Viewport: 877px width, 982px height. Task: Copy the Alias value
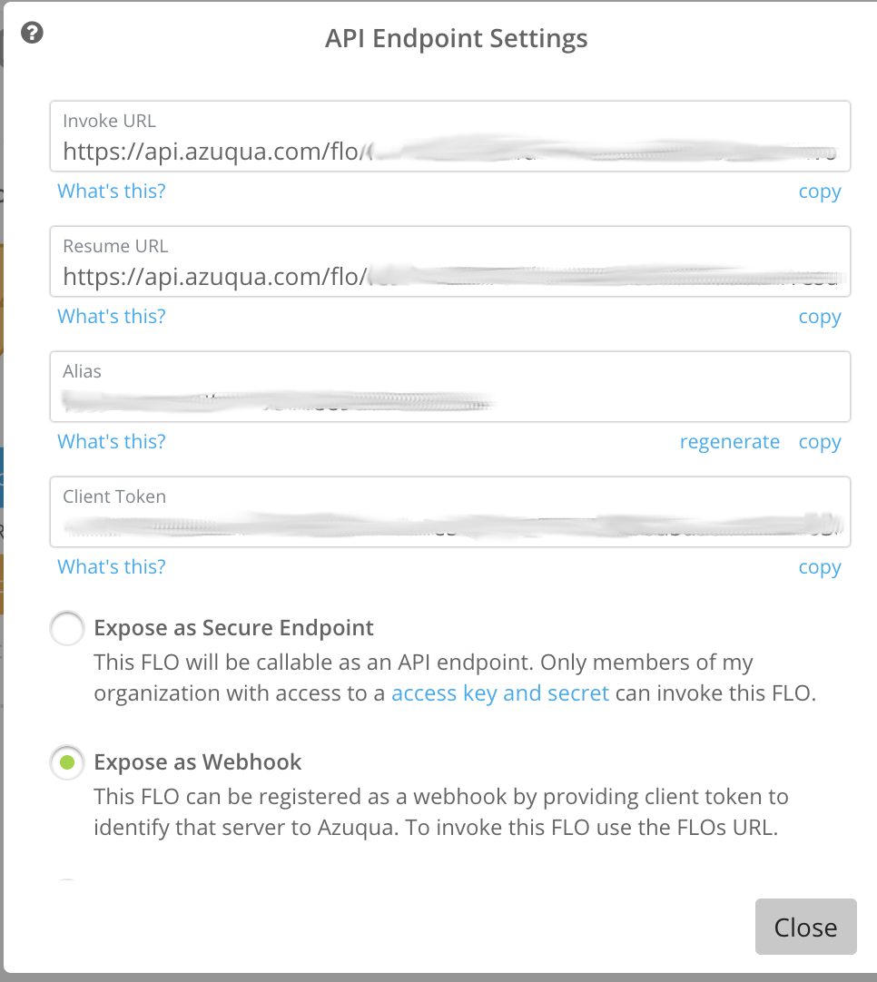(819, 442)
